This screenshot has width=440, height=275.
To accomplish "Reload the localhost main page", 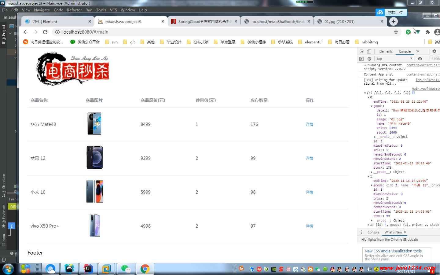I will point(45,32).
